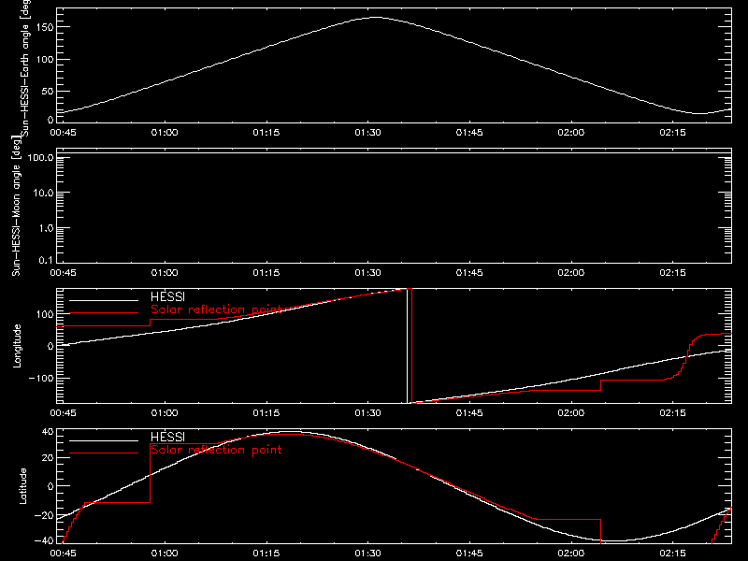Click the 50 tick label on Earth angle plot
This screenshot has width=748, height=561.
tap(48, 91)
